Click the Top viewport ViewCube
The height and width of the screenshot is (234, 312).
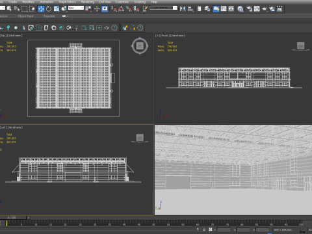coord(140,45)
